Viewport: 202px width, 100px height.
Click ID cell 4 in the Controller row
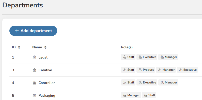pos(13,83)
